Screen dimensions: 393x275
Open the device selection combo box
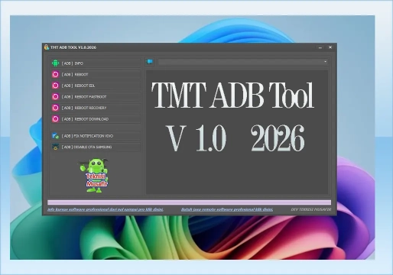pyautogui.click(x=242, y=62)
